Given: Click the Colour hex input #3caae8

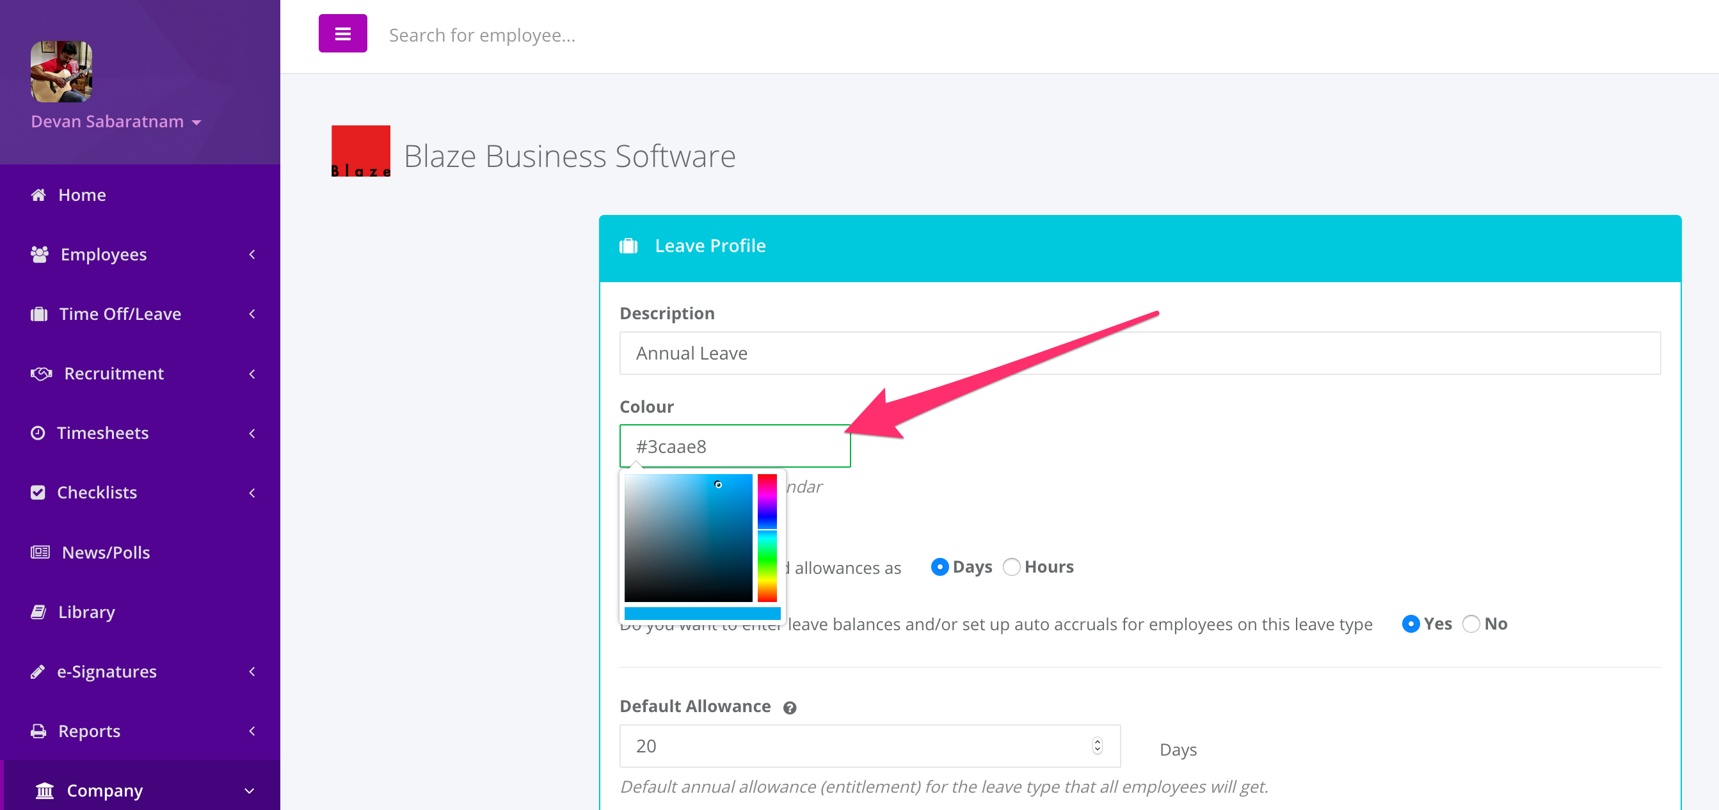Looking at the screenshot, I should click(735, 446).
